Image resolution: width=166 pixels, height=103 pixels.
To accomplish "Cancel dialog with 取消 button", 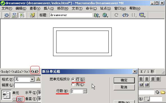I will 124,87.
